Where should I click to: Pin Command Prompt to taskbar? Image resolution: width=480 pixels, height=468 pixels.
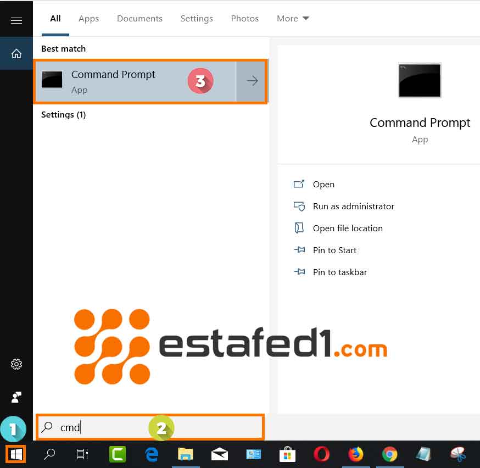click(339, 272)
